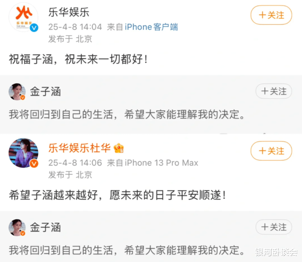Open the iPhone客户端 source link

(151, 27)
